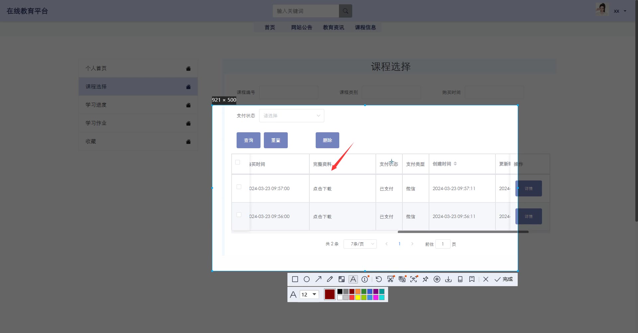Tick the first row's checkbox

pyautogui.click(x=239, y=187)
